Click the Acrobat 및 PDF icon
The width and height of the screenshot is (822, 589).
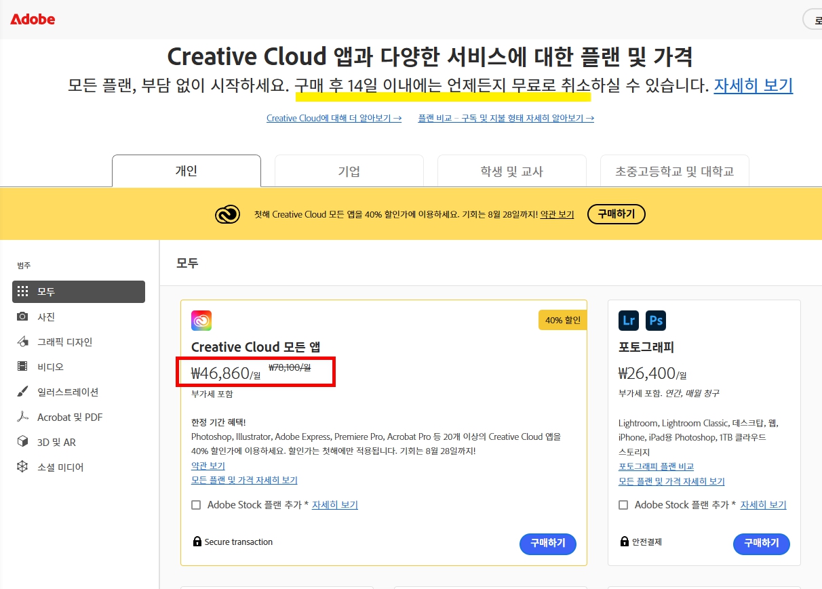point(23,417)
